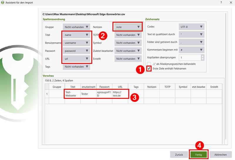
Task: Open the Benutzername dropdown showing username
Action: tap(76, 43)
